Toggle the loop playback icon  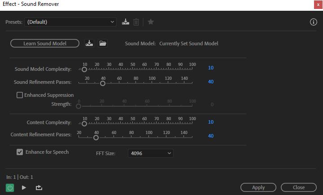pyautogui.click(x=39, y=187)
